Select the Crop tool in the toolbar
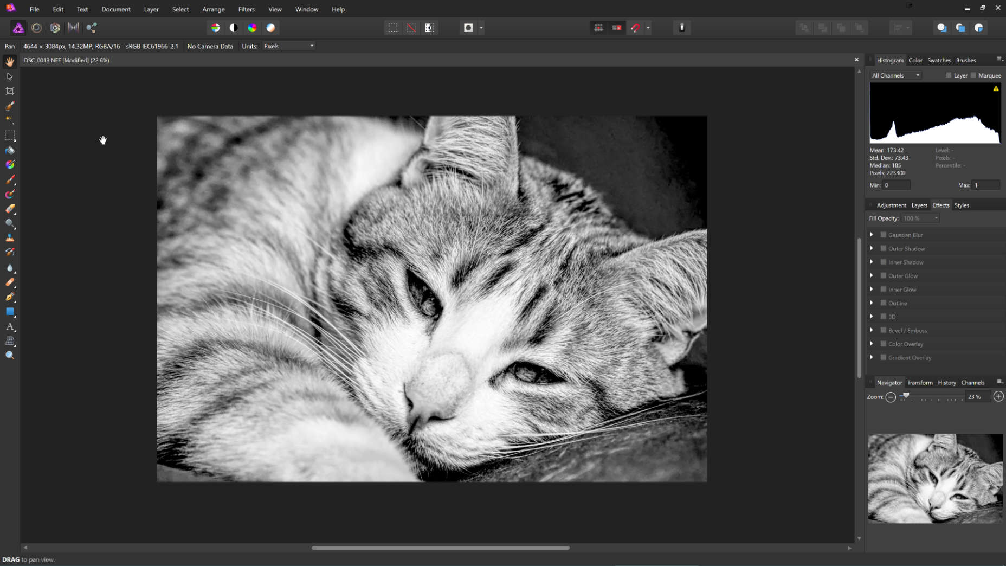 coord(10,91)
